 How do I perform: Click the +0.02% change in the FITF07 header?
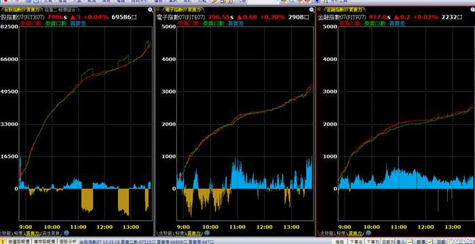point(425,17)
